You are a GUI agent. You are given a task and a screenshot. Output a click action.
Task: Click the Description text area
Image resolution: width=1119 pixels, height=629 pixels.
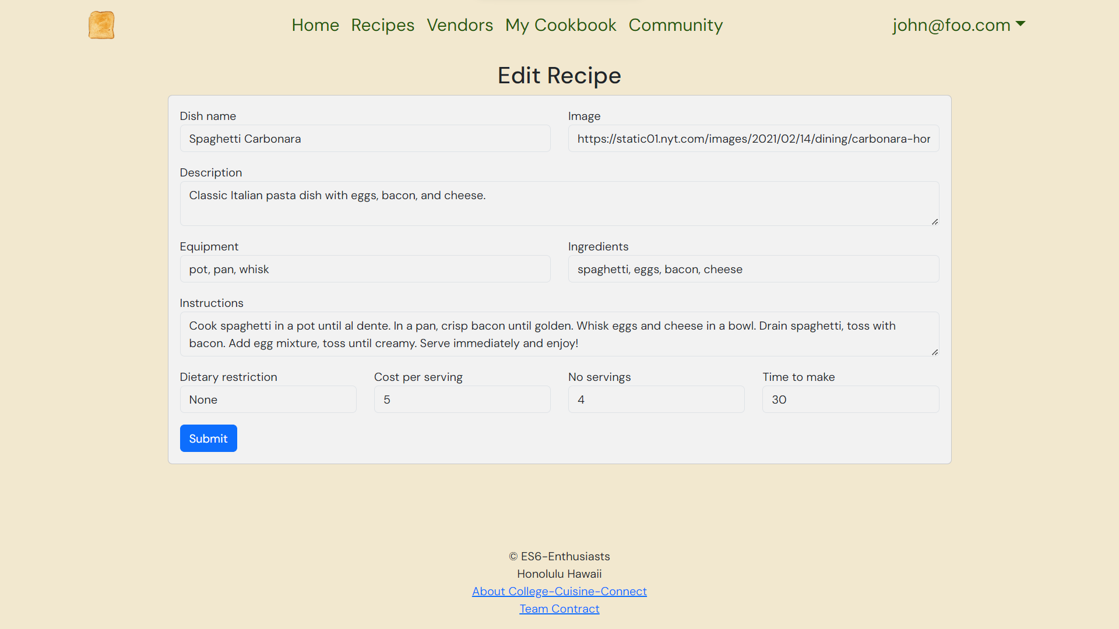pos(559,203)
